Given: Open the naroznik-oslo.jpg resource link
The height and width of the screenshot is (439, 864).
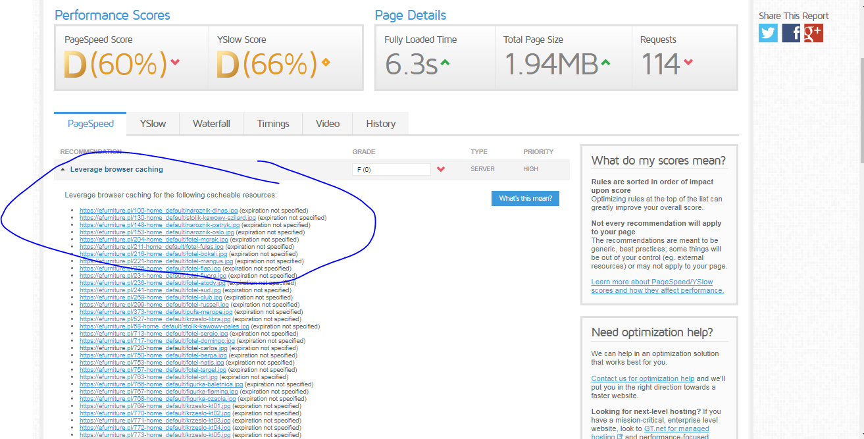Looking at the screenshot, I should click(x=157, y=232).
